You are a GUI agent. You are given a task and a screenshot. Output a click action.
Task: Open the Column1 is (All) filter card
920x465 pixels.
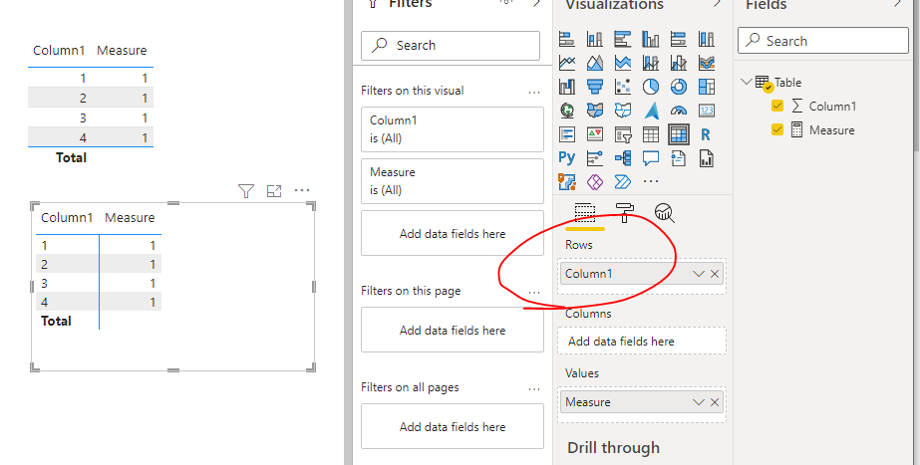[453, 129]
